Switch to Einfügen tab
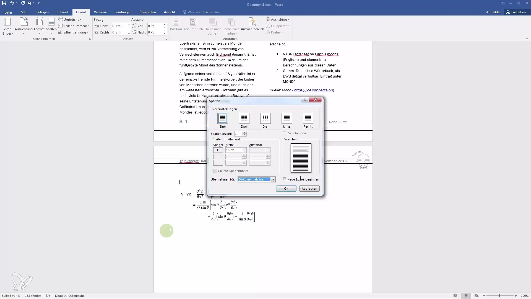The height and width of the screenshot is (299, 531). tap(42, 12)
